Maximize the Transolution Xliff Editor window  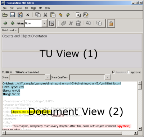[137, 3]
